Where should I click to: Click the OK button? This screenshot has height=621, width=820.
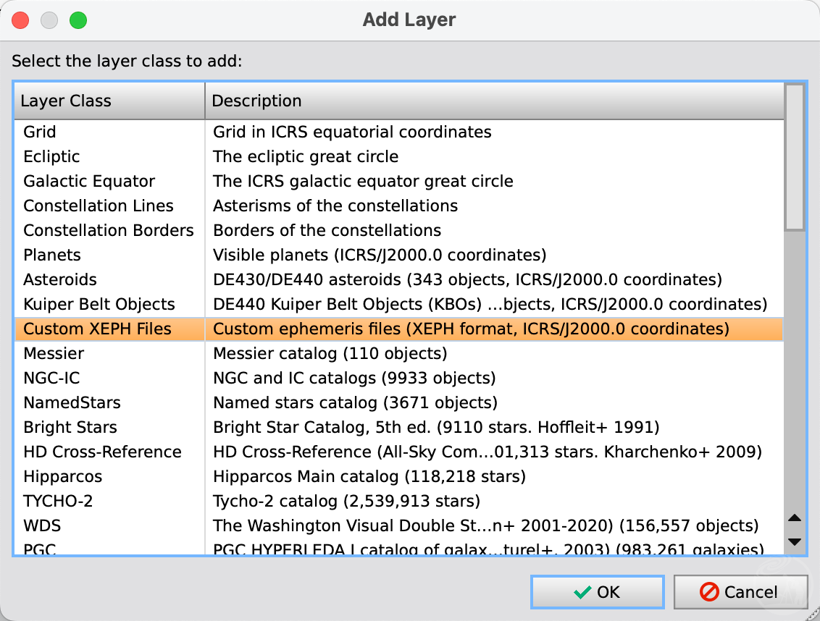pos(597,592)
